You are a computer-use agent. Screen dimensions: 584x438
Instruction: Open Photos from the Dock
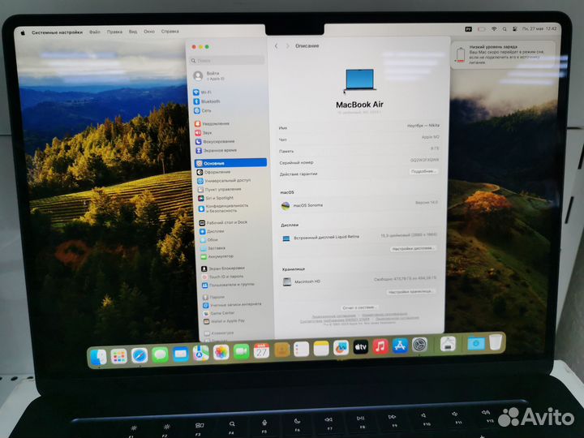(221, 352)
